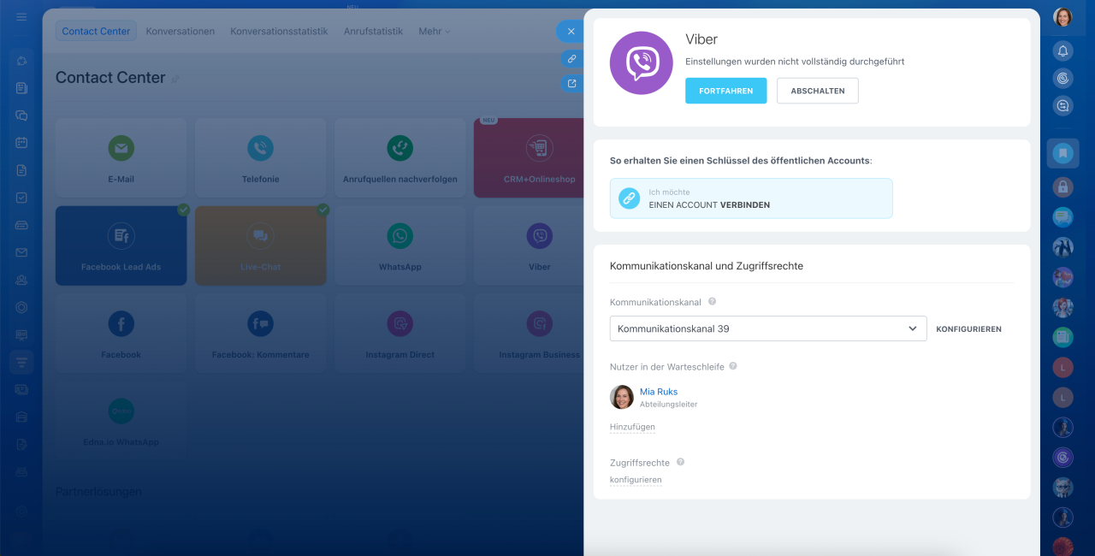Open the user profile avatar at top right

tap(1062, 17)
